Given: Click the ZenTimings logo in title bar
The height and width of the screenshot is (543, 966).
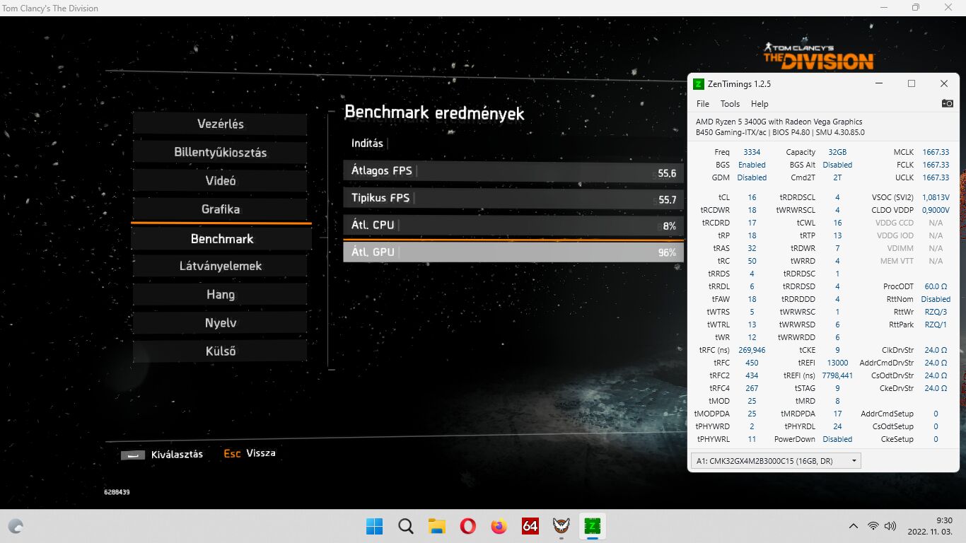Looking at the screenshot, I should [699, 83].
